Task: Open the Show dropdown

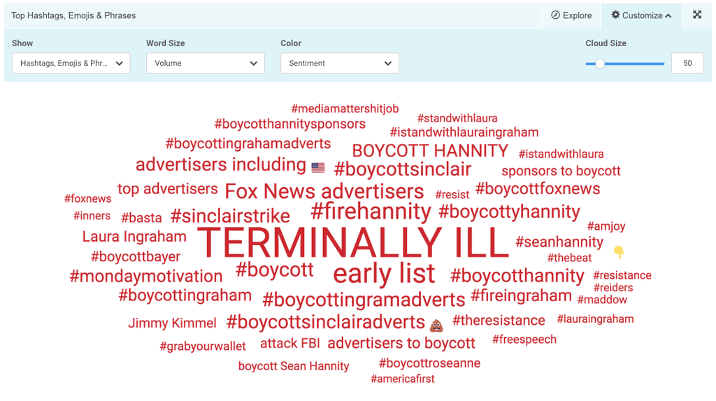Action: [x=71, y=64]
